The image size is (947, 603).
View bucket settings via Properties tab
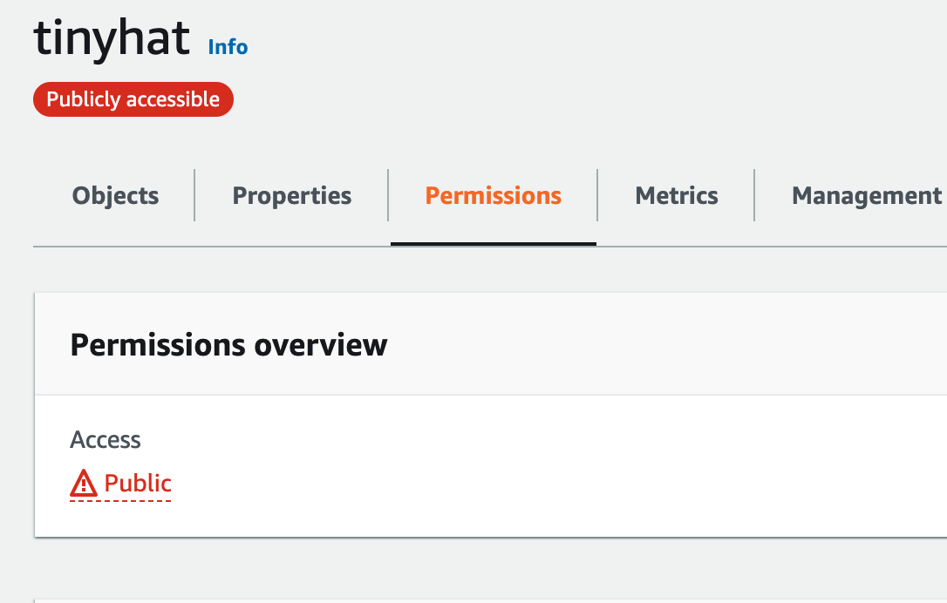coord(292,195)
